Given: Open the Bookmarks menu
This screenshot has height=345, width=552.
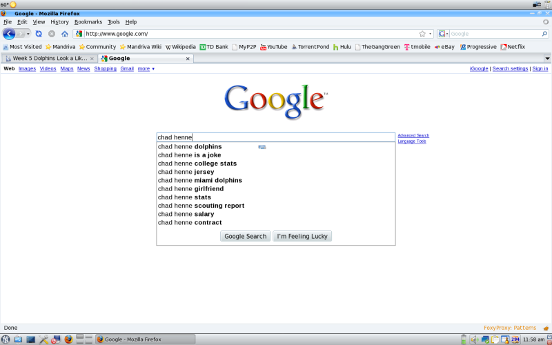Looking at the screenshot, I should 88,22.
